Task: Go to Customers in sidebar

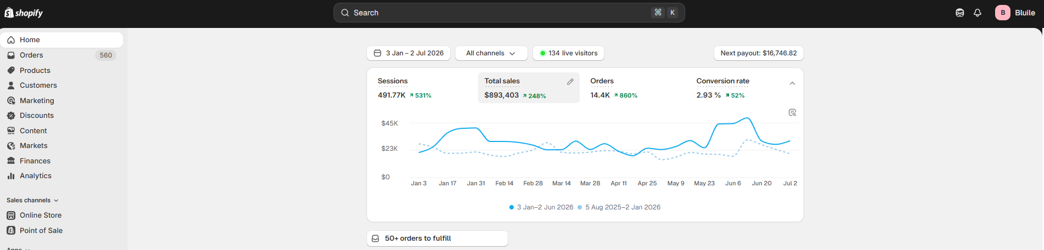Action: pyautogui.click(x=62, y=86)
